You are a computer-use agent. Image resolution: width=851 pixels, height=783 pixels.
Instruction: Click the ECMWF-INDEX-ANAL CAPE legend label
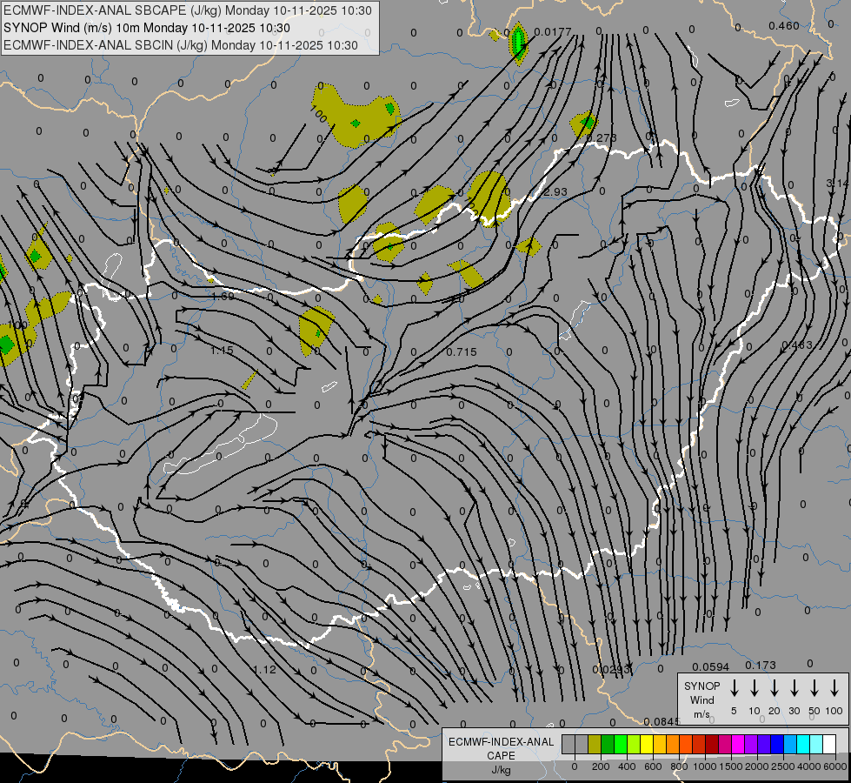click(501, 755)
